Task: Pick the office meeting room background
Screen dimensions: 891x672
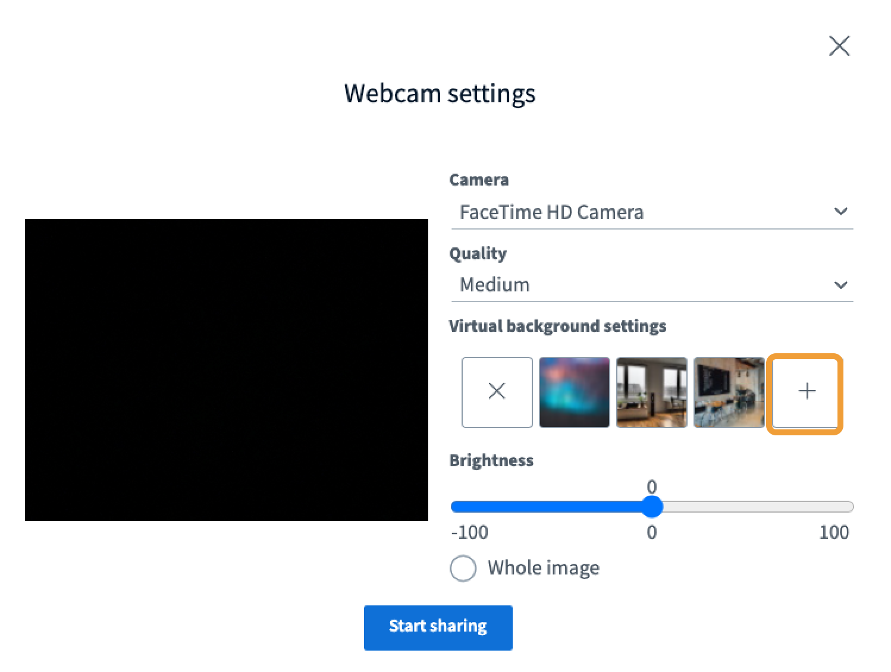Action: tap(729, 392)
